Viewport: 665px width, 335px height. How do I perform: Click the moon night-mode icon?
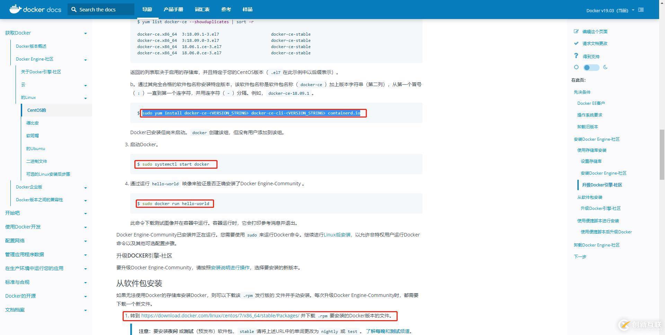pyautogui.click(x=605, y=67)
